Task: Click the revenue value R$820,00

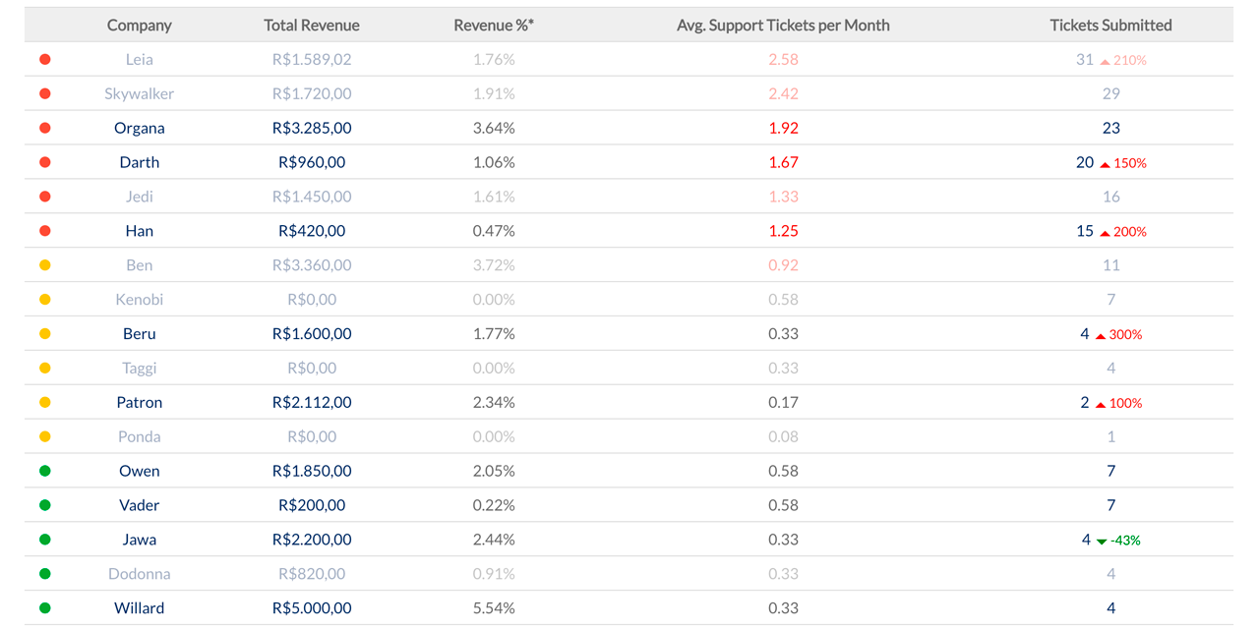Action: [312, 574]
